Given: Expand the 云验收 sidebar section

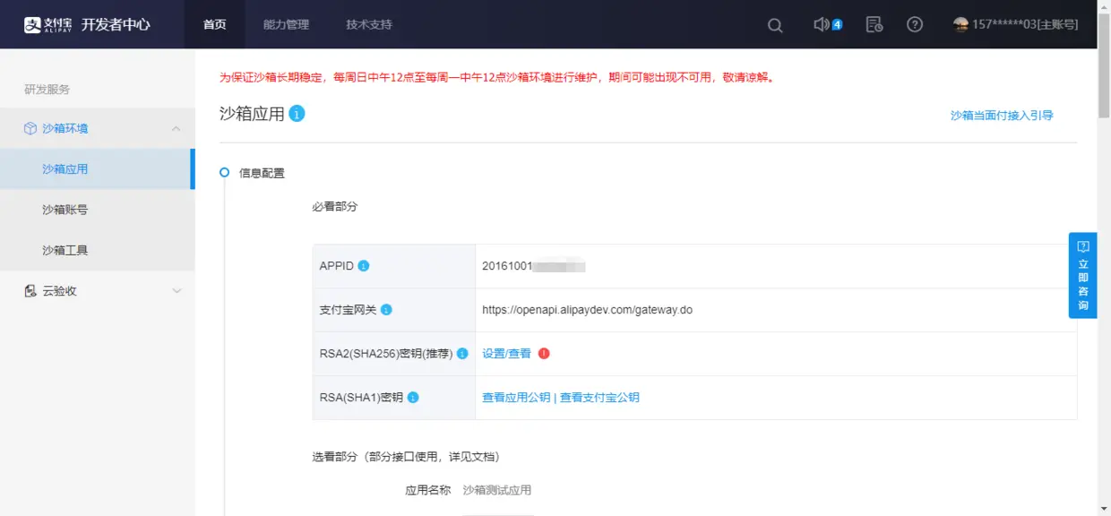Looking at the screenshot, I should click(177, 291).
